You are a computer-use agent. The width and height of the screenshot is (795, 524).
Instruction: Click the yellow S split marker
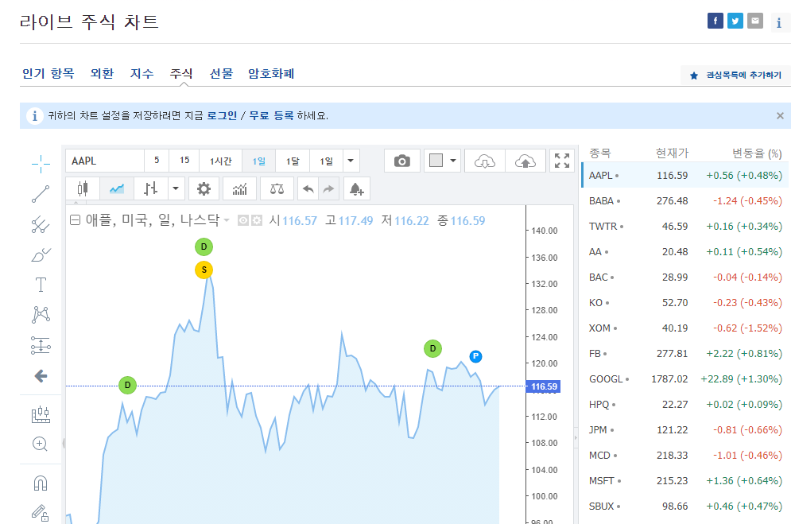(x=204, y=270)
